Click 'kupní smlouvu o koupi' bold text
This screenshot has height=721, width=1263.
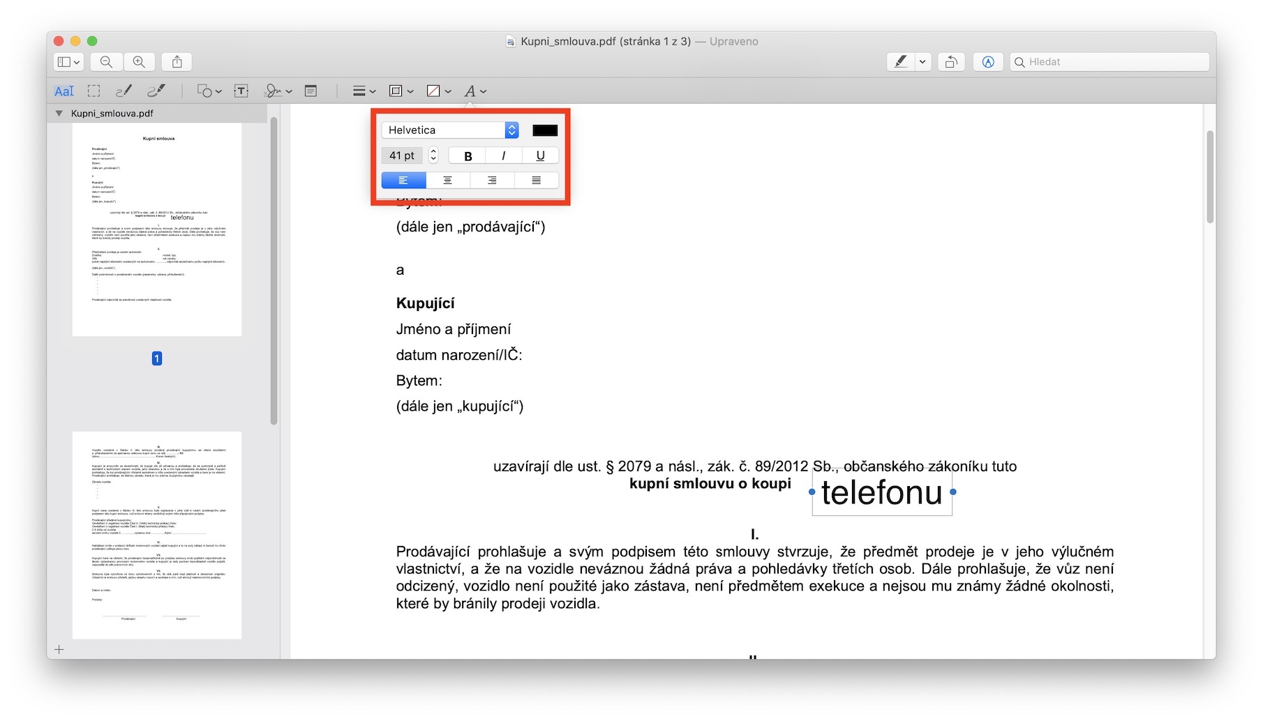710,484
